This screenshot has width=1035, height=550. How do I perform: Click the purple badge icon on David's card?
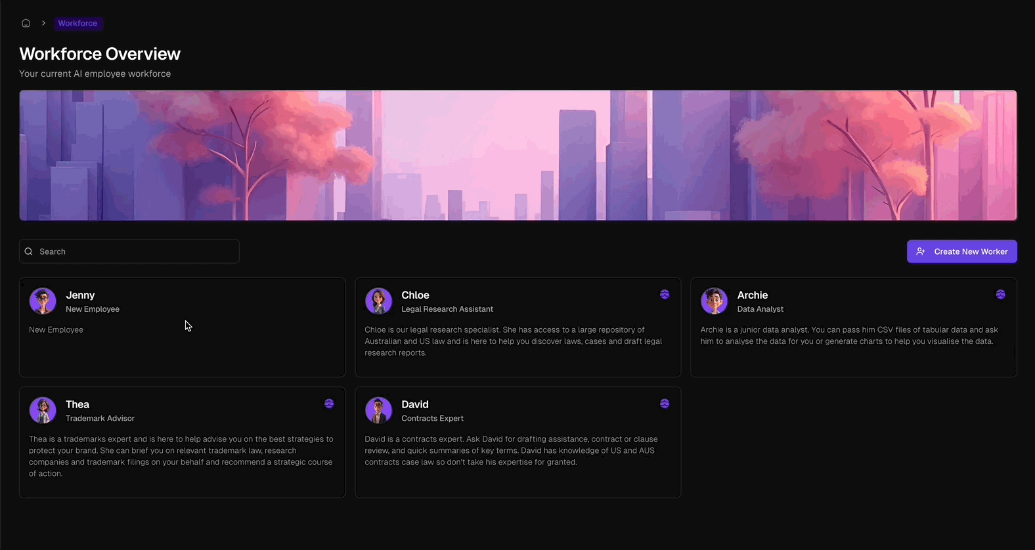coord(665,404)
